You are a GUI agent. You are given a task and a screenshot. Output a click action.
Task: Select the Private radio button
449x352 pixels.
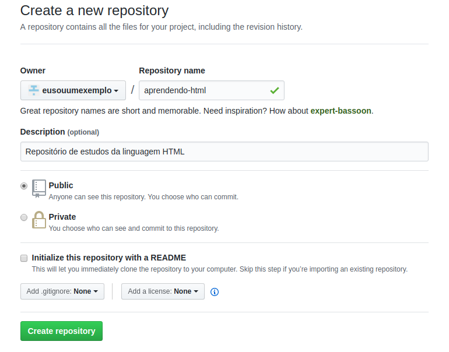point(24,217)
